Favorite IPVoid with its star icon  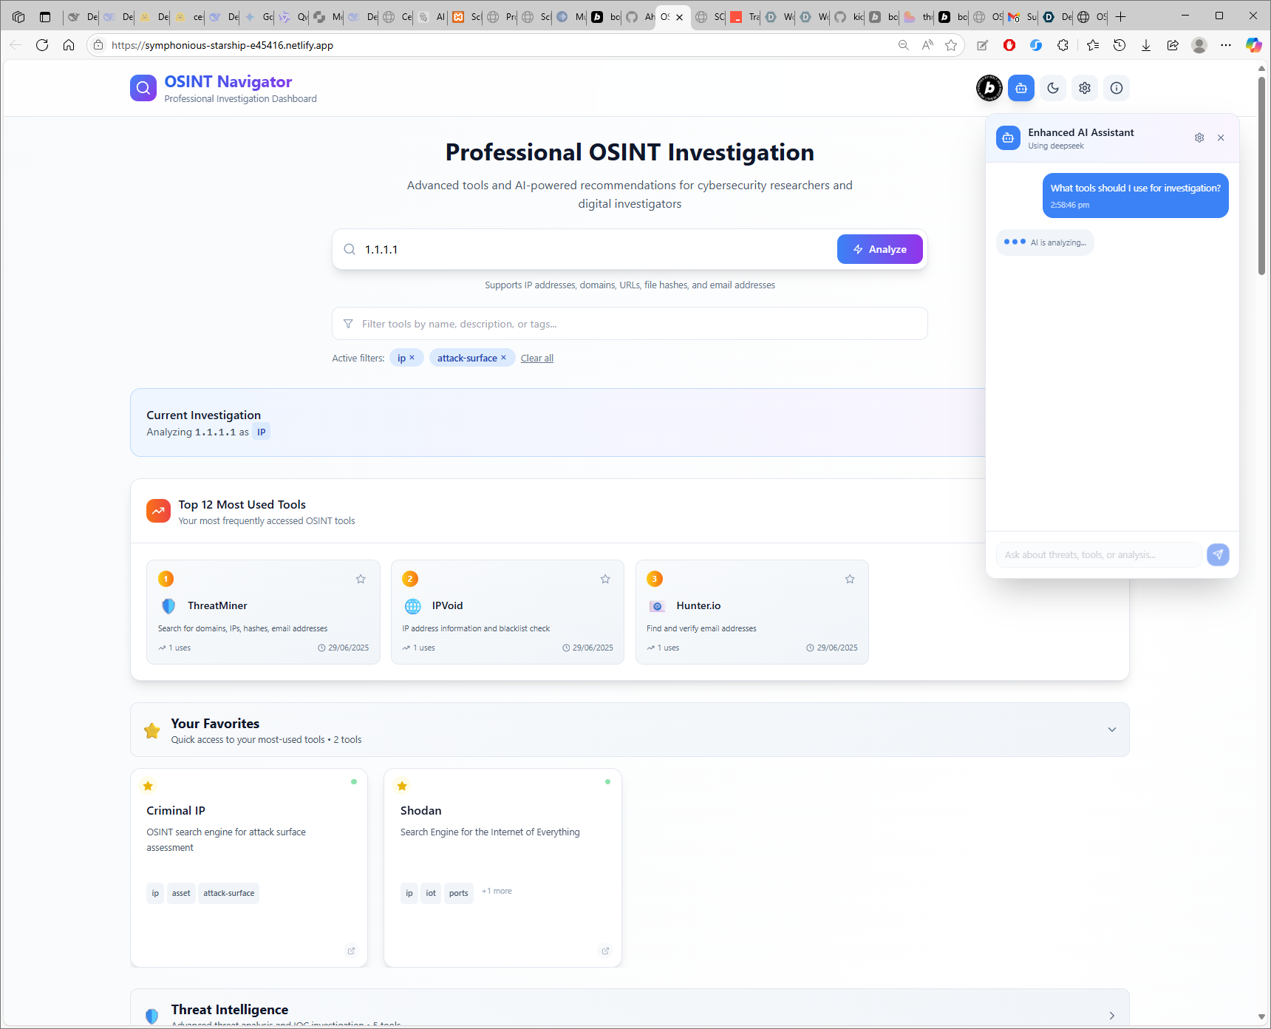[605, 579]
